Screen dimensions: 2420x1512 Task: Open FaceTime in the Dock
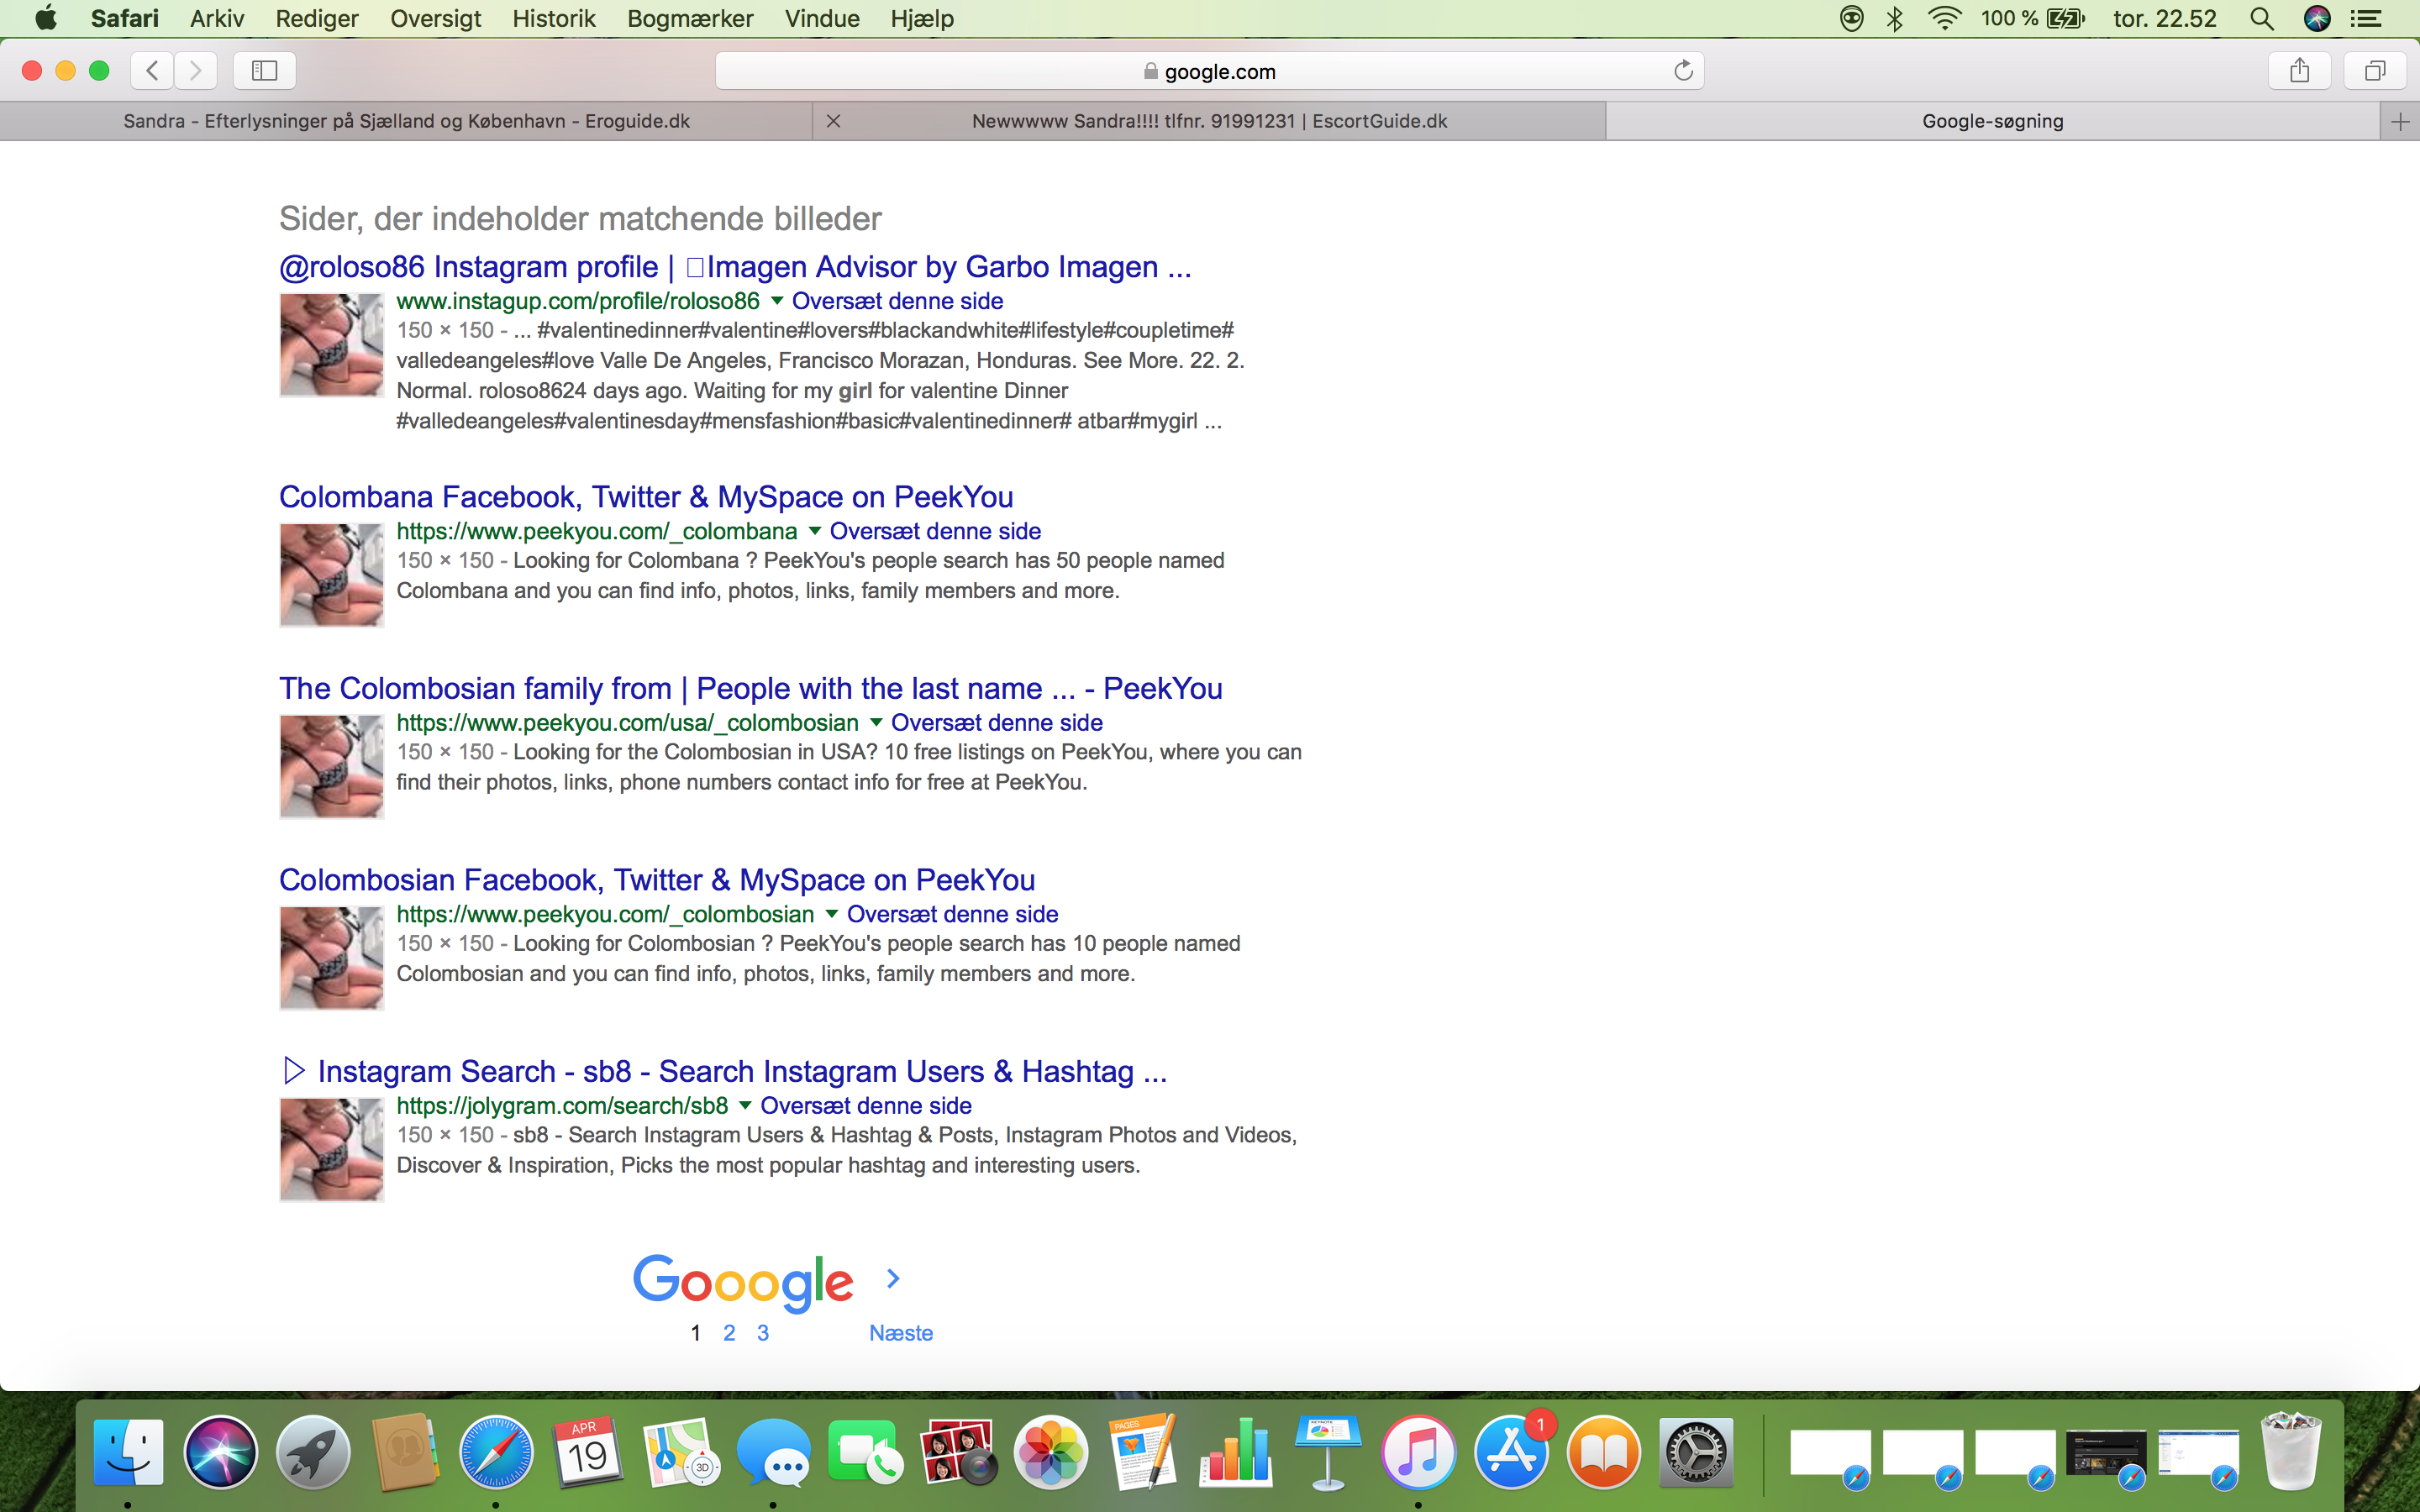click(866, 1452)
